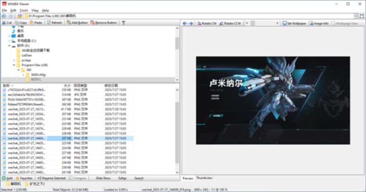Viewport: 366px width, 192px height.
Task: Expand the local disk (C:) node
Action: coord(9,41)
